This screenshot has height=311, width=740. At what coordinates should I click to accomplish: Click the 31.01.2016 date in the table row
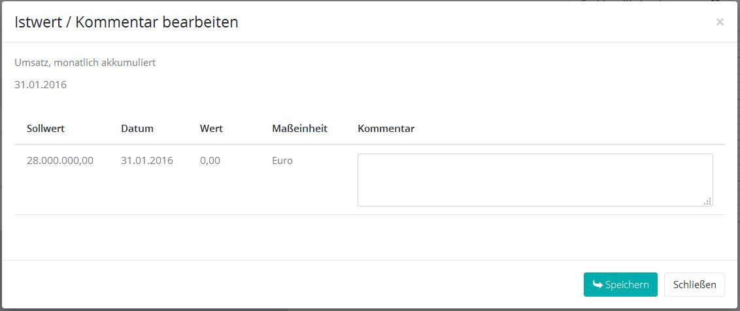[x=147, y=161]
